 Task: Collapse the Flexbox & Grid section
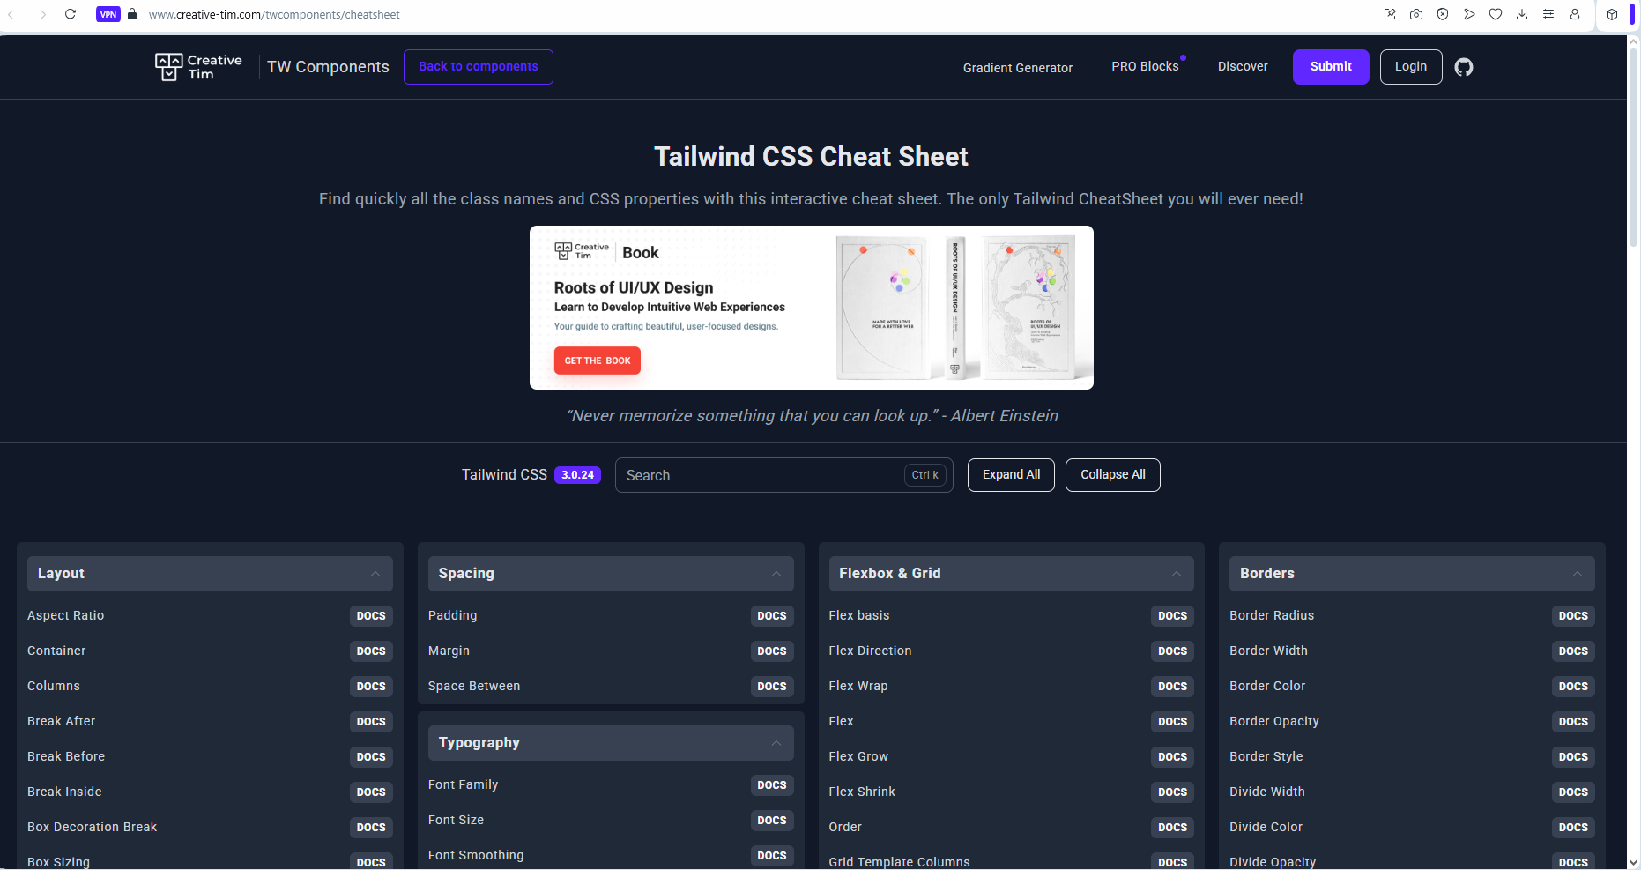tap(1177, 574)
